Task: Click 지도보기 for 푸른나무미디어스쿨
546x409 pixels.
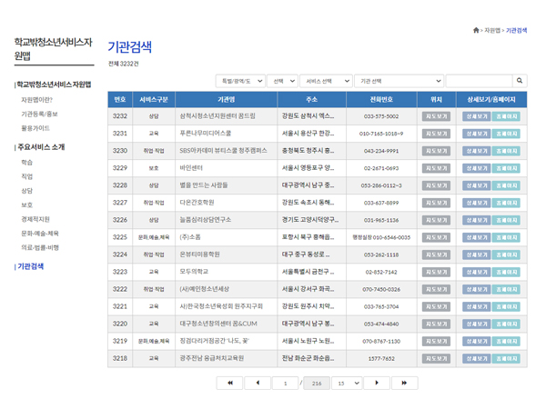Action: (436, 134)
